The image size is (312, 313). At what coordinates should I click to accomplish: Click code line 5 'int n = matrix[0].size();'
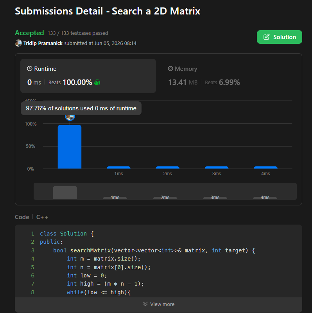[109, 267]
